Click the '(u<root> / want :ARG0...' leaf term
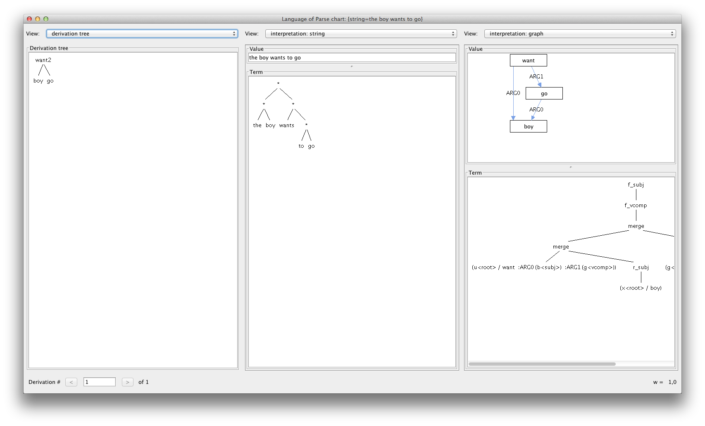This screenshot has height=426, width=705. tap(544, 267)
